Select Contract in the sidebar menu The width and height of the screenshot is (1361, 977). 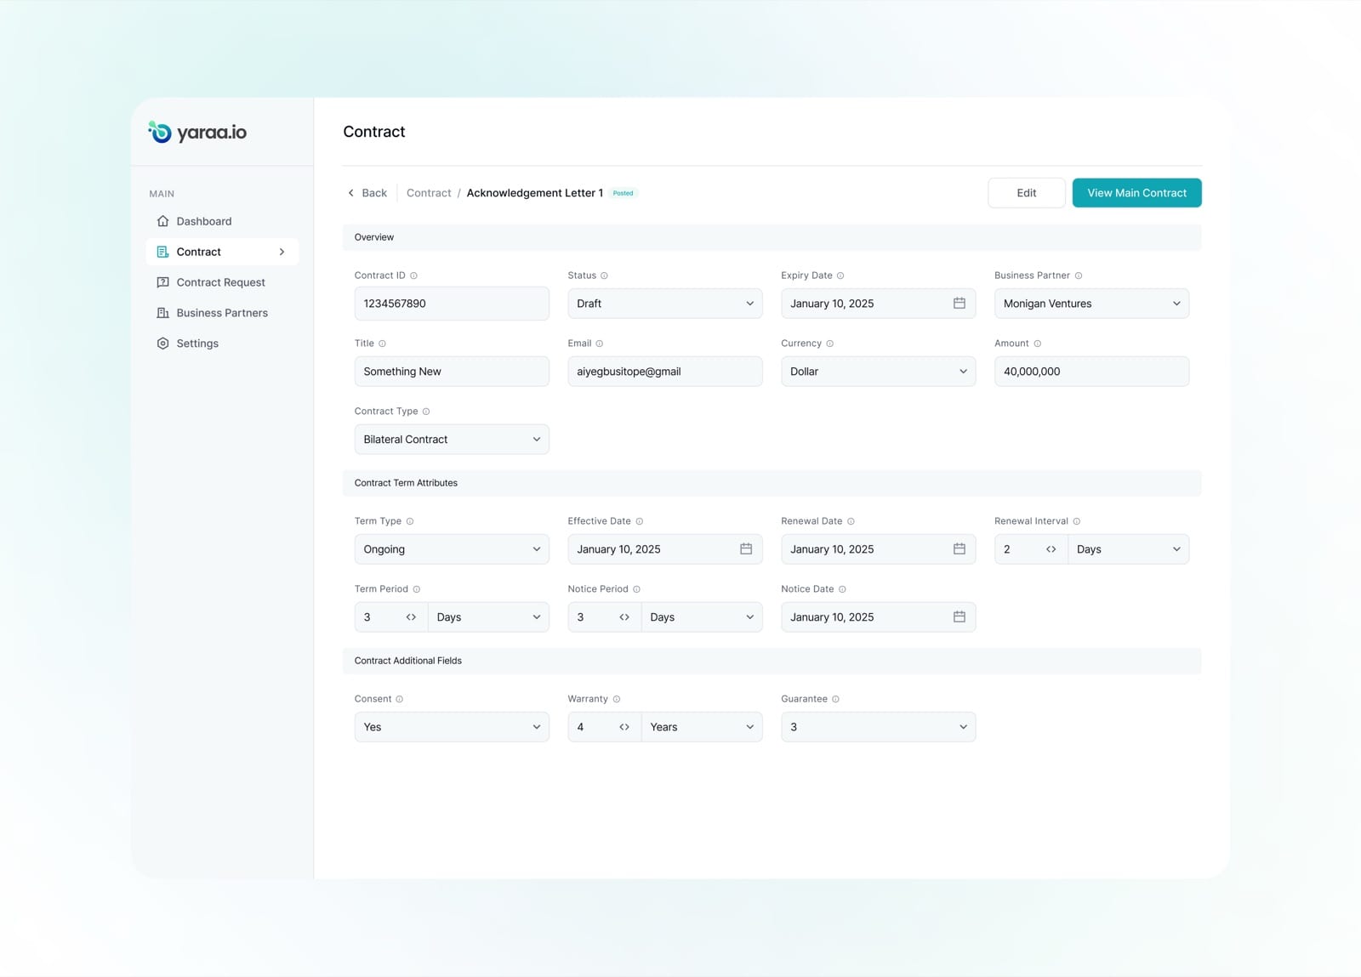[223, 252]
